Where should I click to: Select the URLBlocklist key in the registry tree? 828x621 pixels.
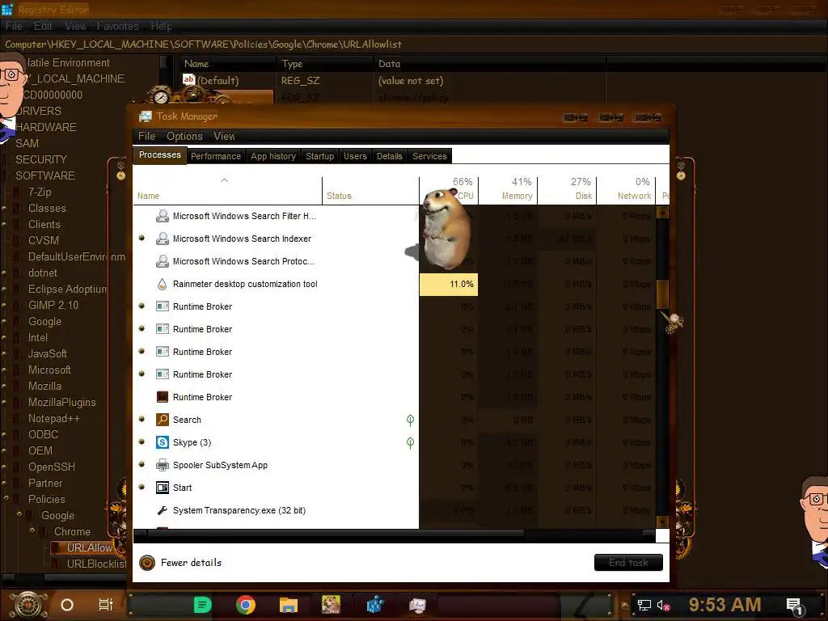tap(96, 564)
